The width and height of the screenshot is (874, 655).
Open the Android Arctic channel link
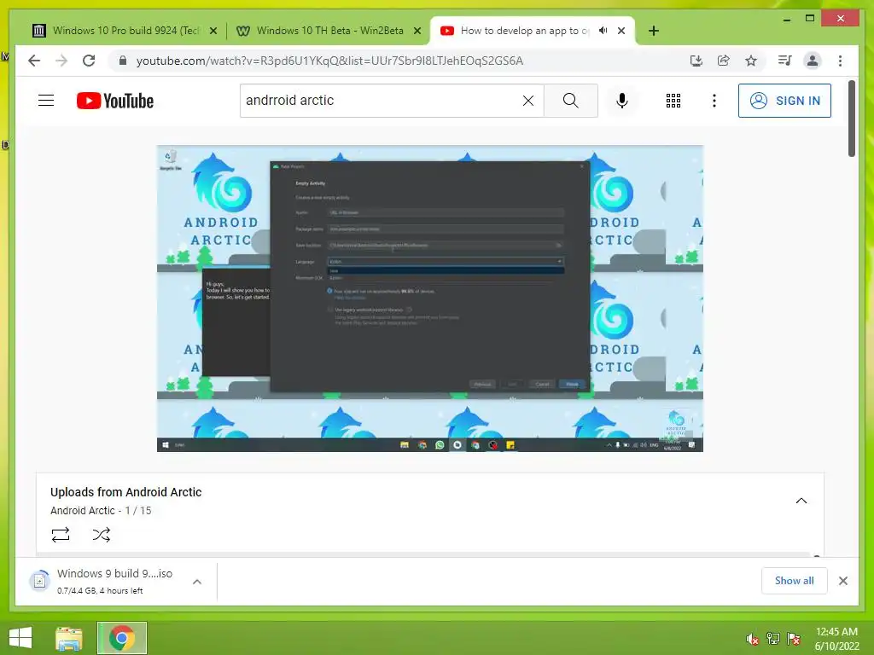click(83, 511)
